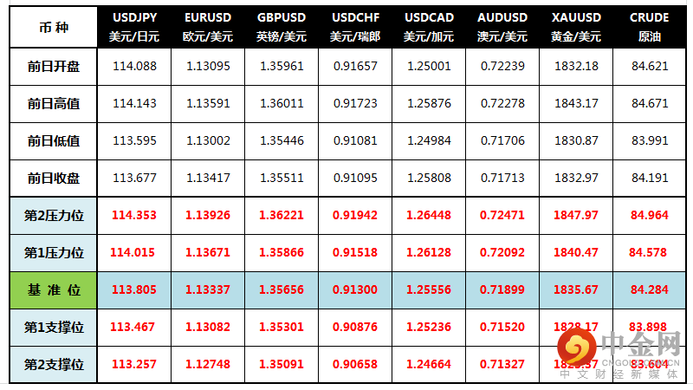Image resolution: width=693 pixels, height=390 pixels.
Task: Select the 前日开盘 row label
Action: 54,67
